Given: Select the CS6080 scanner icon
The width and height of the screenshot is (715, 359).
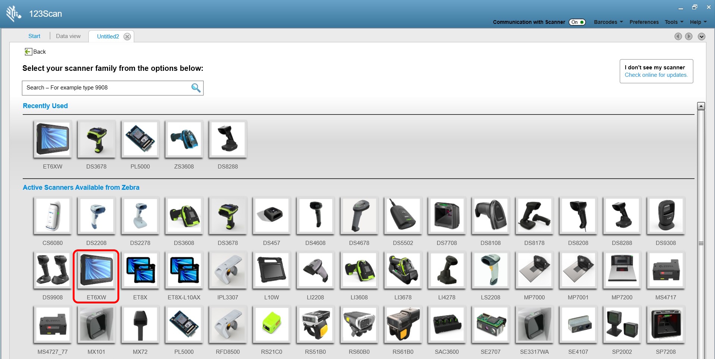Looking at the screenshot, I should click(x=53, y=215).
